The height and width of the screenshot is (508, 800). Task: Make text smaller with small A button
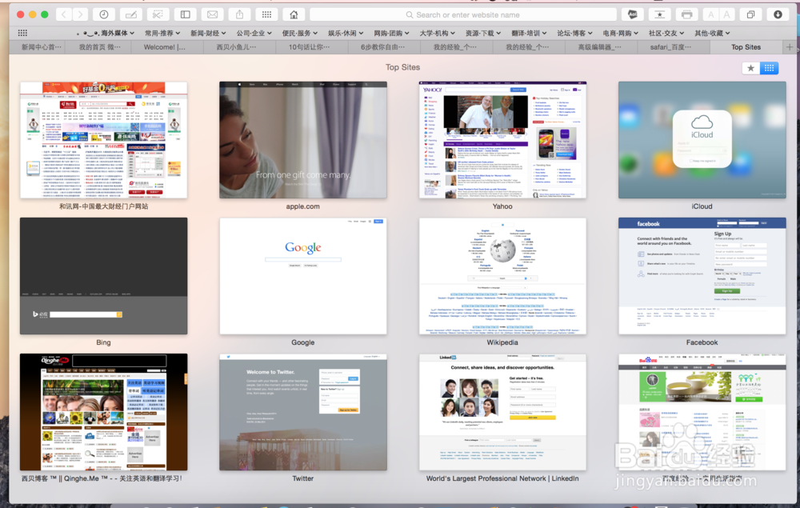coord(710,14)
